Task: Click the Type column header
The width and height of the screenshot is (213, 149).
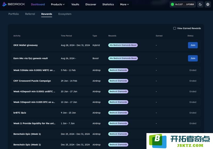Action: tap(95, 36)
